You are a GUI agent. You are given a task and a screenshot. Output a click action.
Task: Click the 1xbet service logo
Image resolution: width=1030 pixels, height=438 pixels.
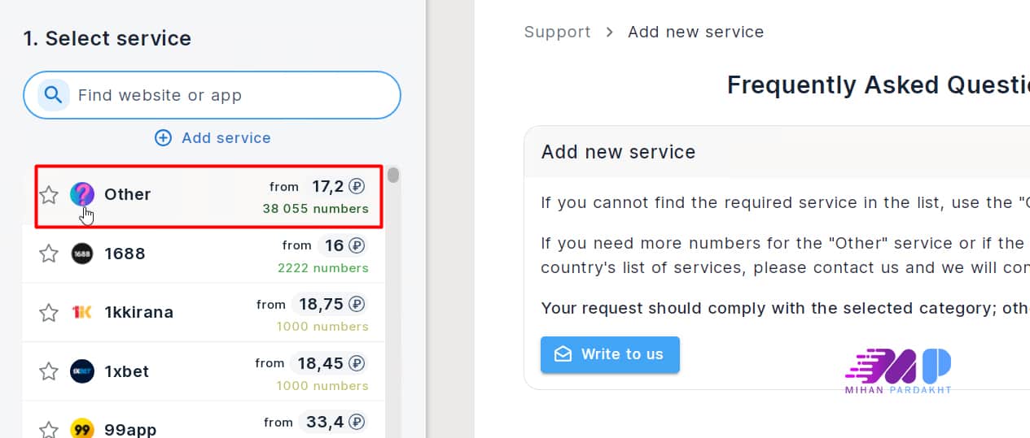tap(82, 371)
